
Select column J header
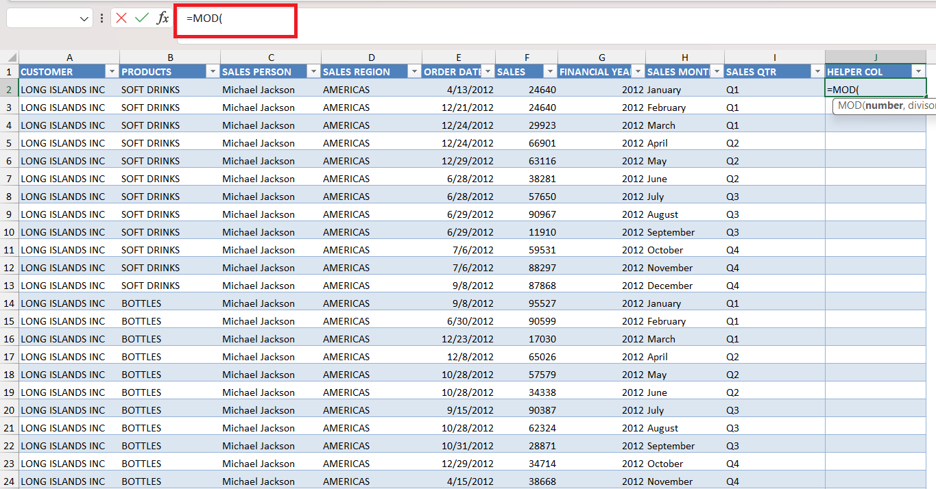pos(876,58)
